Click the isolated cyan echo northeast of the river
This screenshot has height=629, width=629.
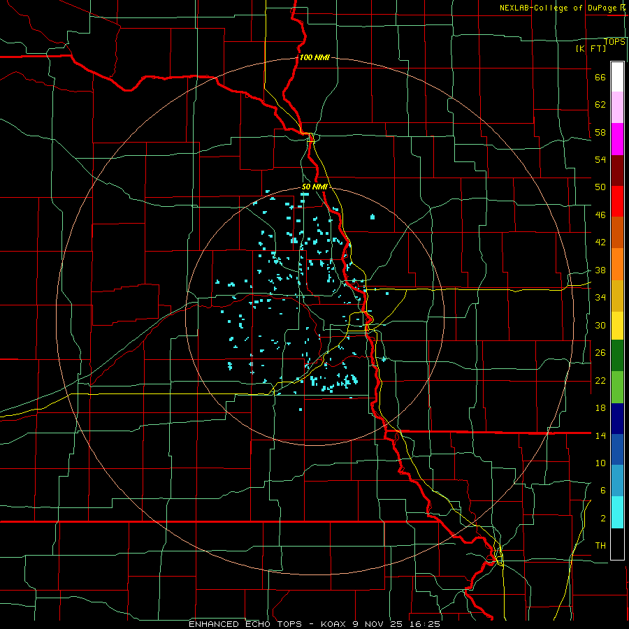(x=373, y=217)
